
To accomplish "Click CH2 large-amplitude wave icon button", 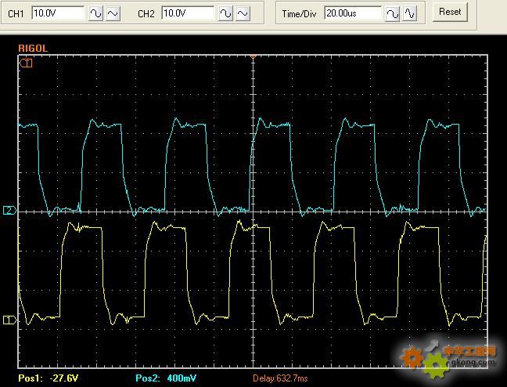I will tap(225, 13).
